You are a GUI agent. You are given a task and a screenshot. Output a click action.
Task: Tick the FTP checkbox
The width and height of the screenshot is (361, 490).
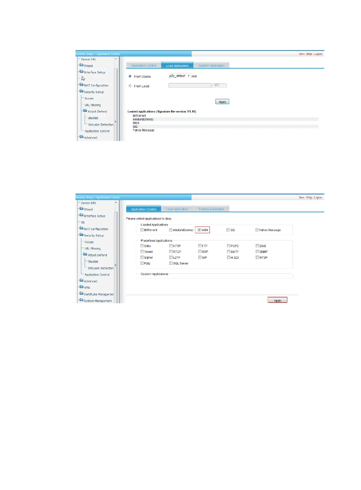click(x=200, y=246)
